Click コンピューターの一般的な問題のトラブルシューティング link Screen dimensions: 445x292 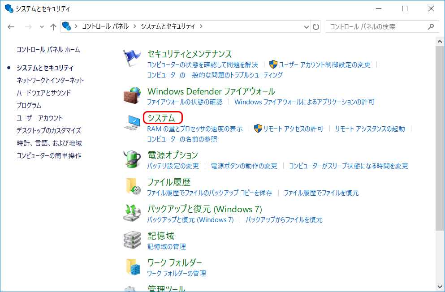(215, 75)
